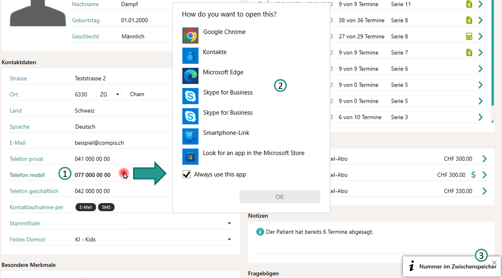Viewport: 502px width, 278px height.
Task: Close the Nummer im Zwischenspeicher notification
Action: (494, 262)
